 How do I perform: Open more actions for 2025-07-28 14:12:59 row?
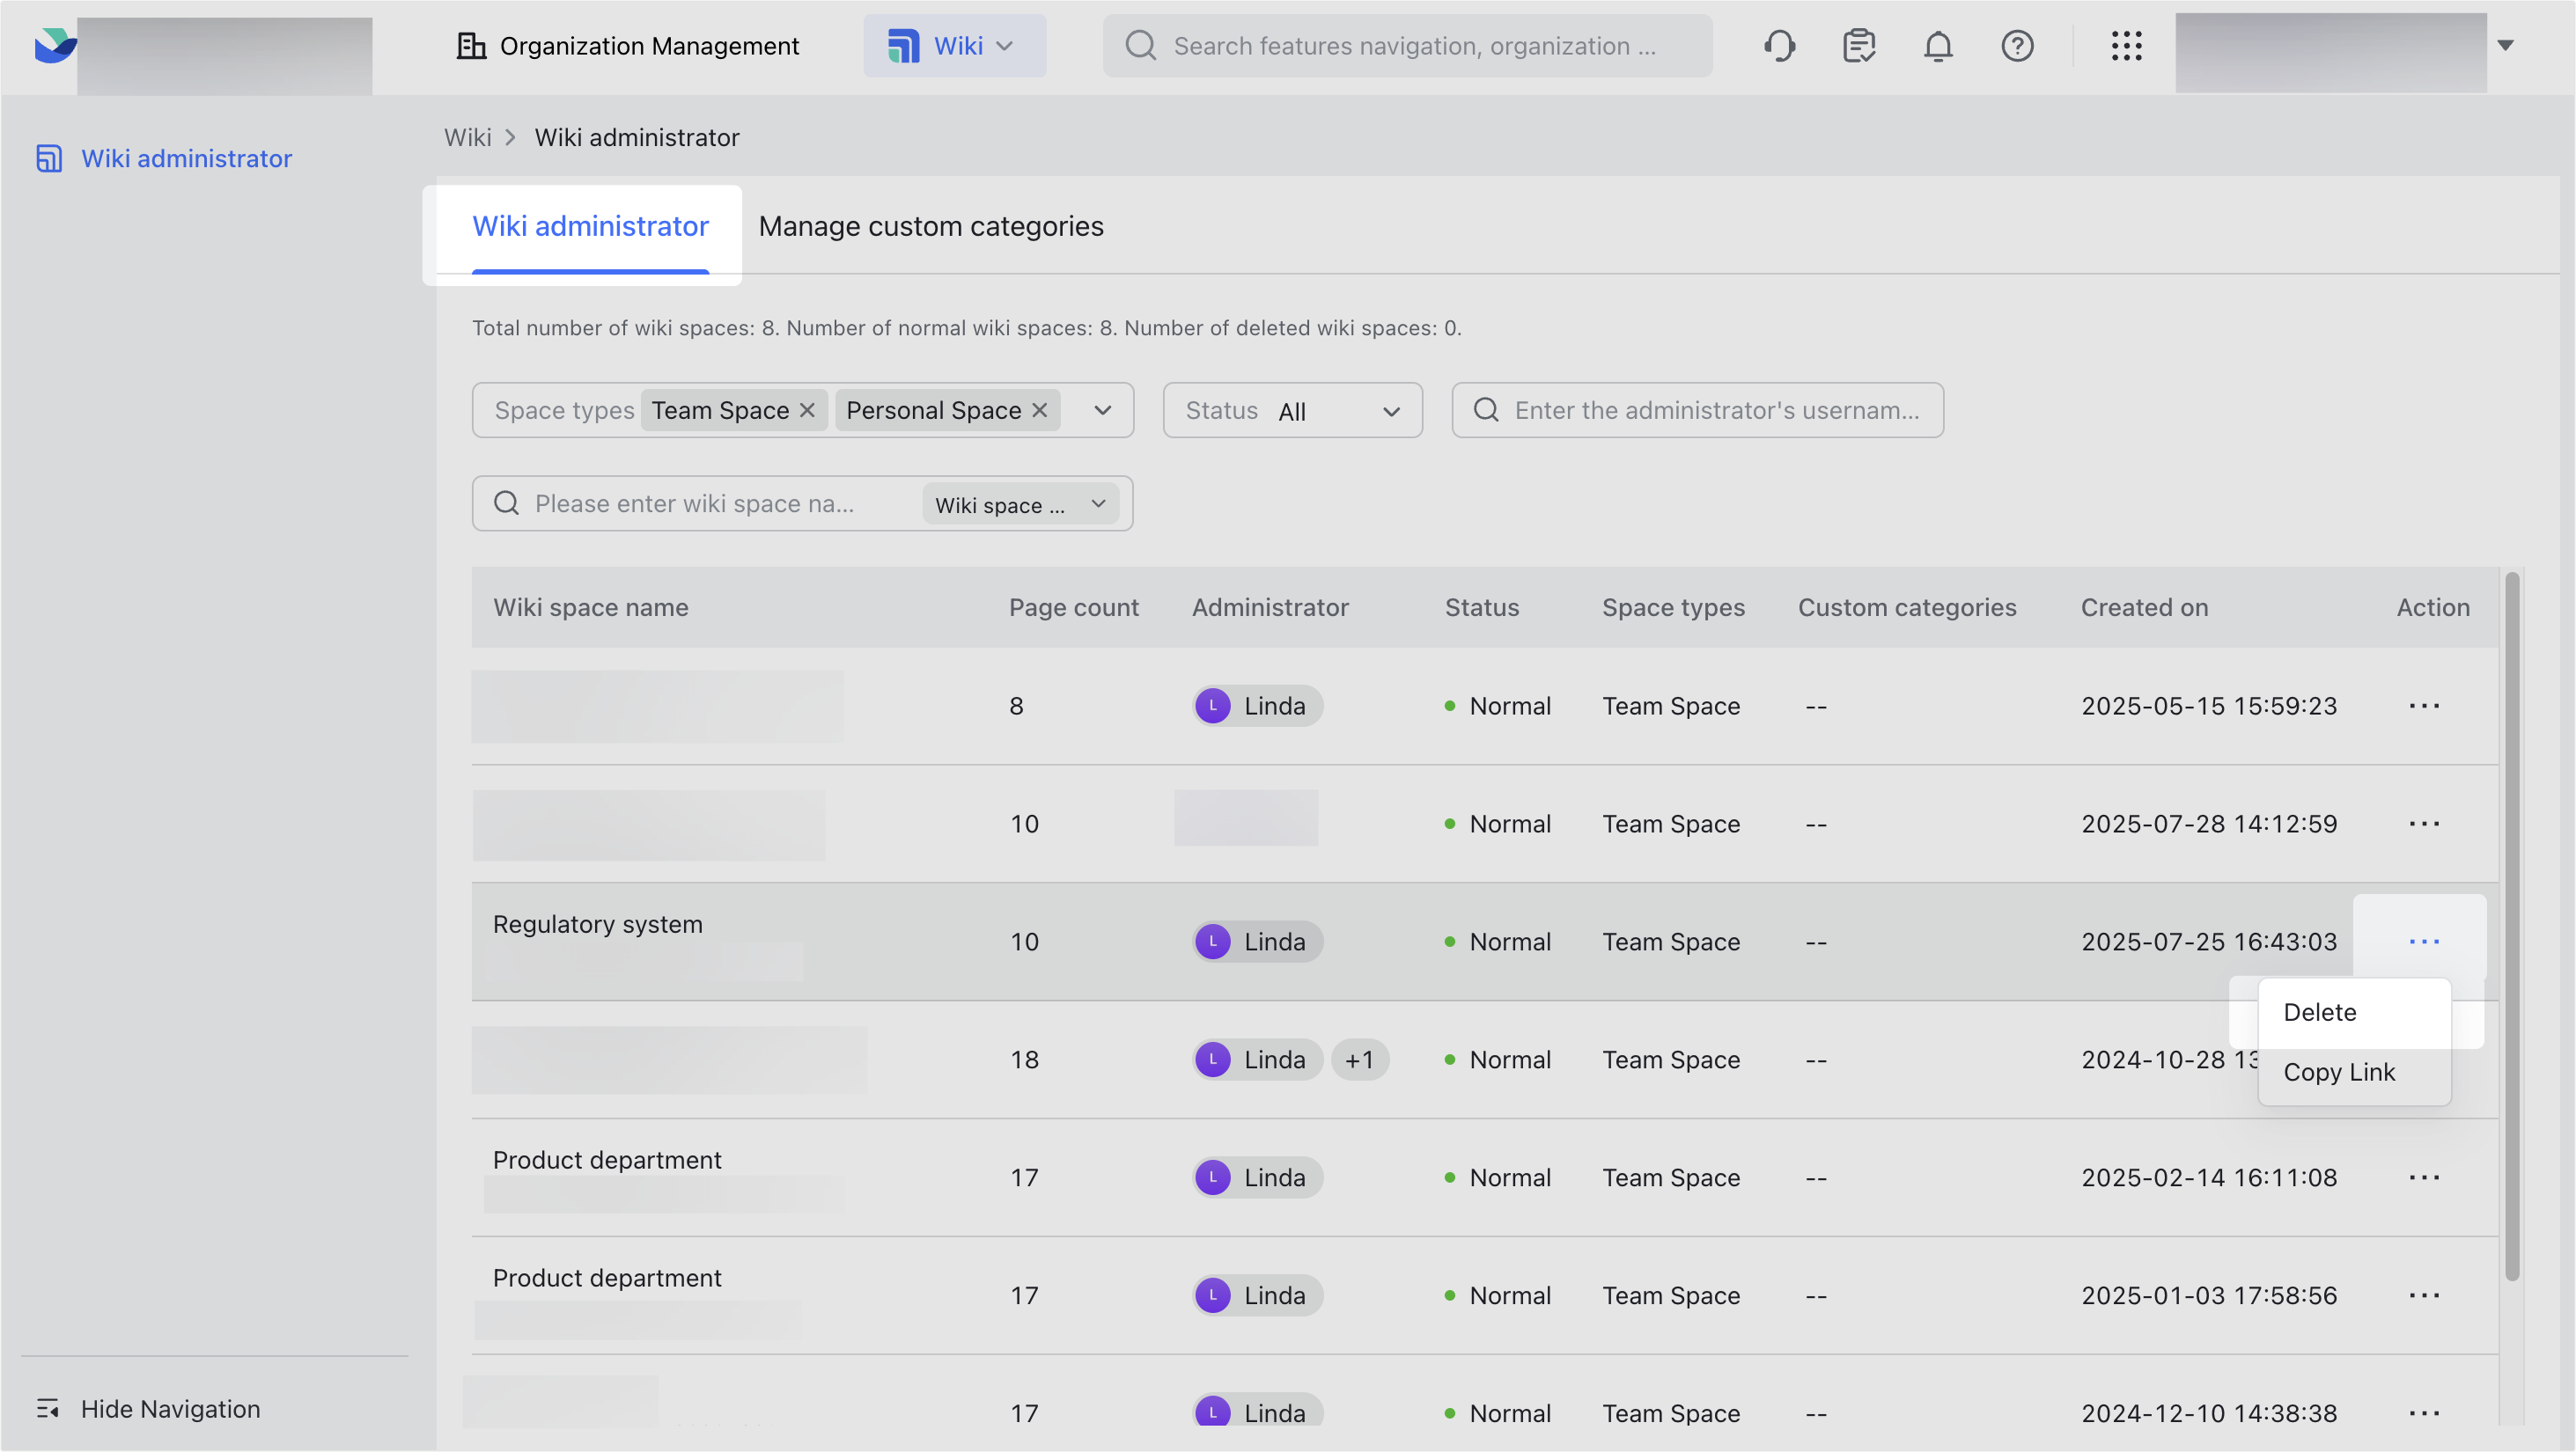[2424, 825]
